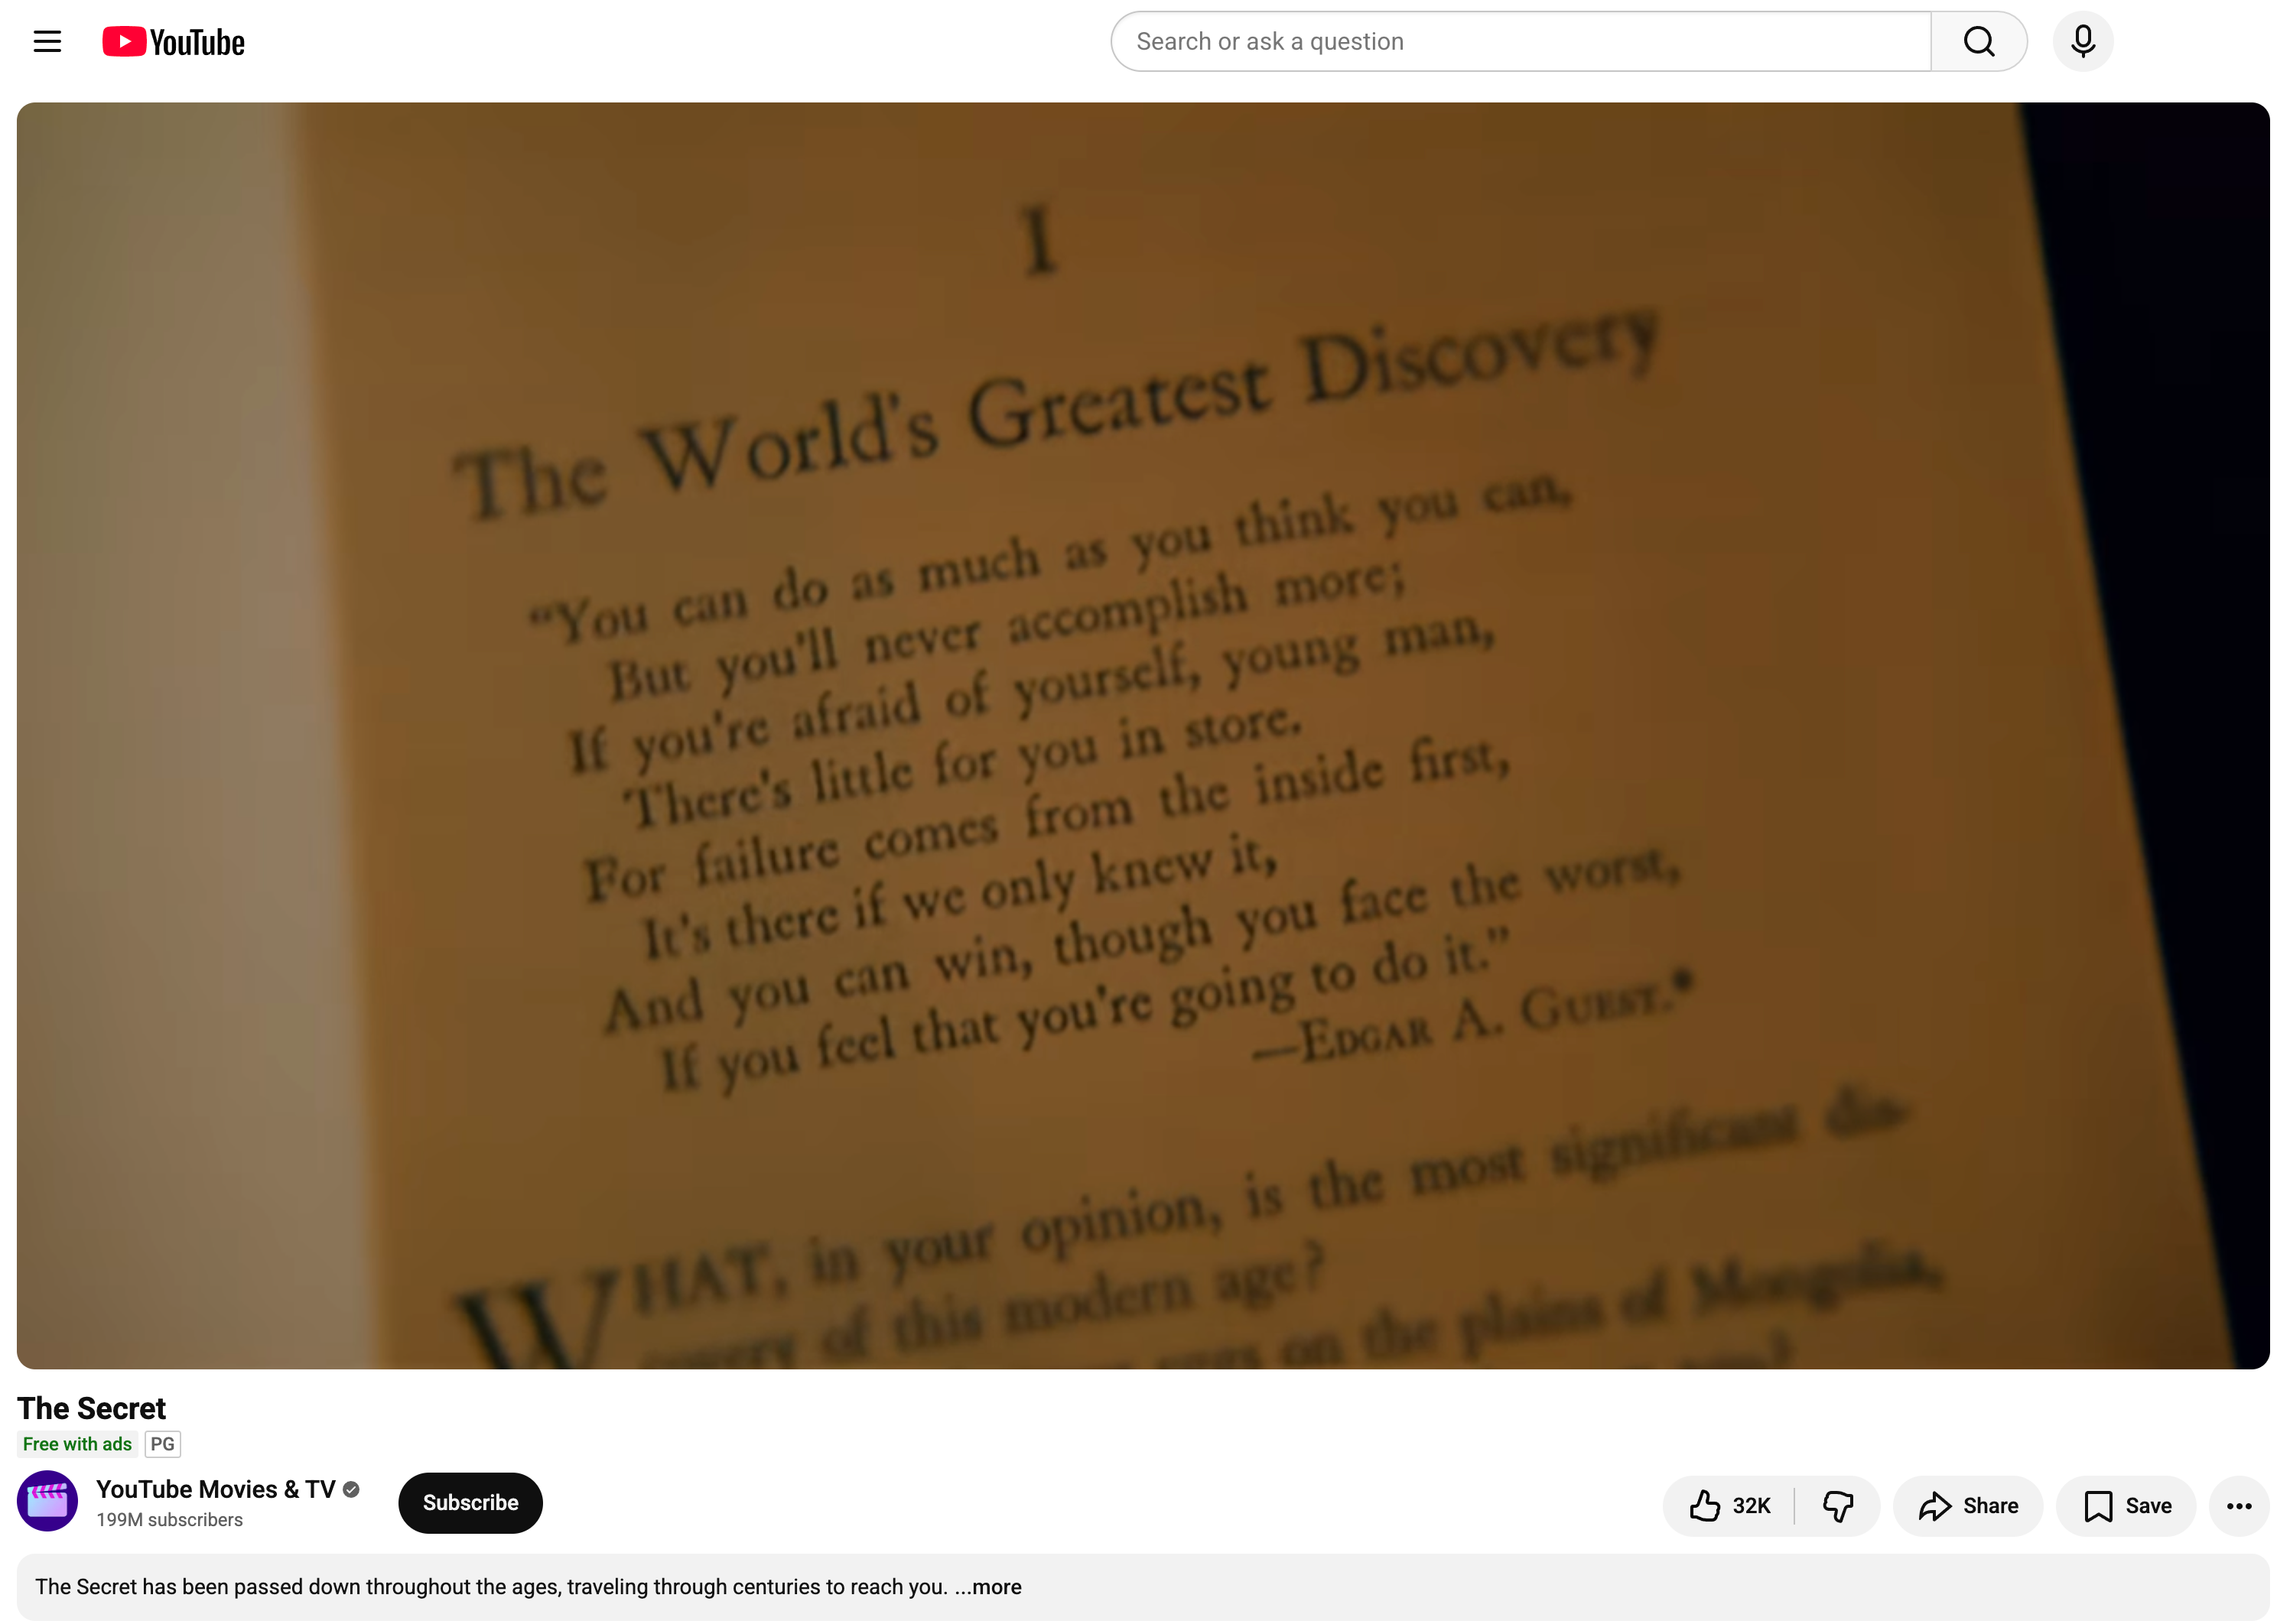Image resolution: width=2290 pixels, height=1624 pixels.
Task: Subscribe to YouTube Movies & TV
Action: [x=470, y=1502]
